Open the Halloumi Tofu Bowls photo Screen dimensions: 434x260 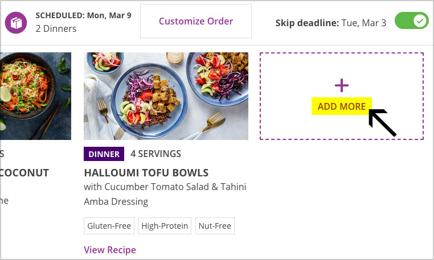(x=166, y=96)
